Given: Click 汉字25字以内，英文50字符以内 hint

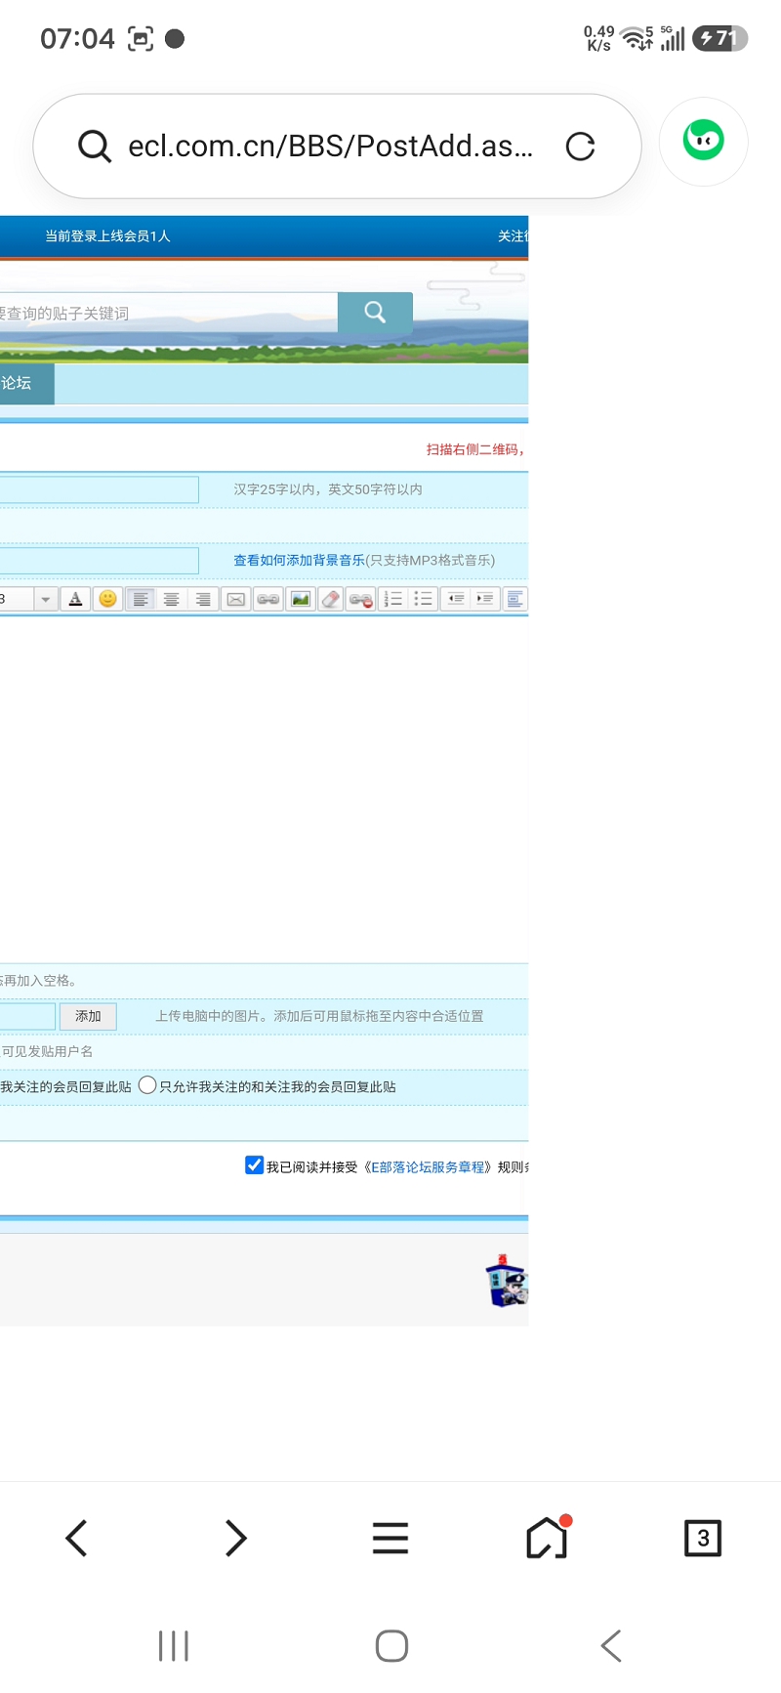Looking at the screenshot, I should 328,489.
